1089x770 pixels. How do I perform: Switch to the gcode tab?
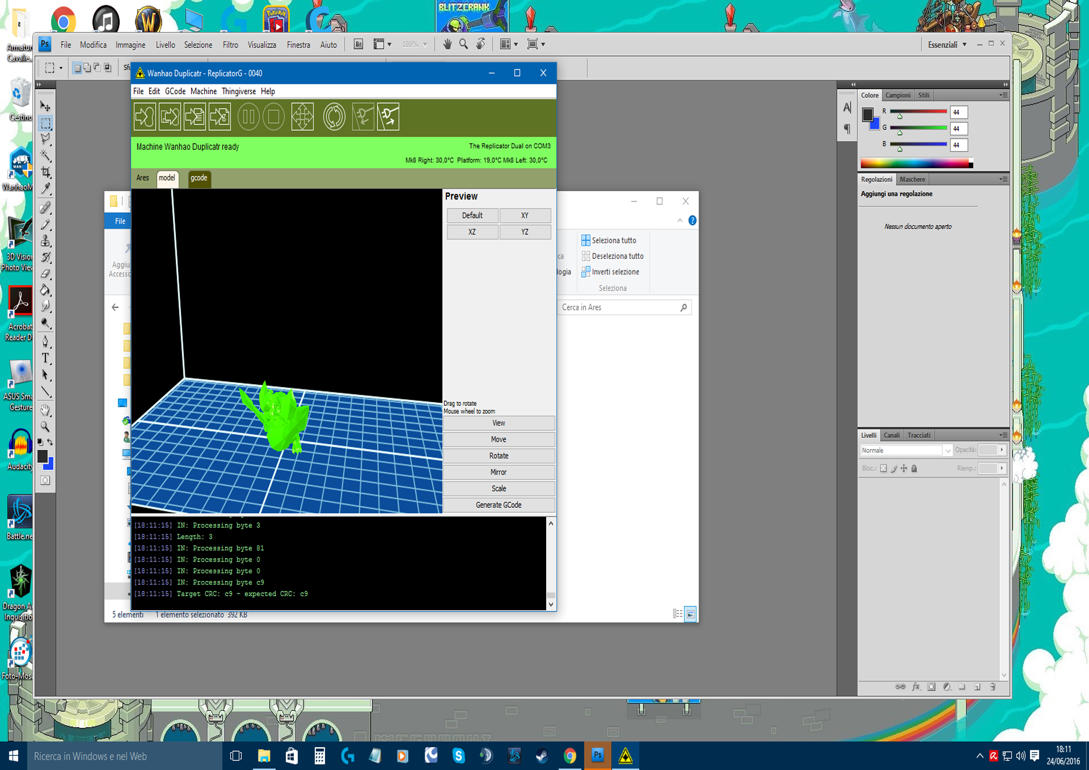tap(199, 178)
